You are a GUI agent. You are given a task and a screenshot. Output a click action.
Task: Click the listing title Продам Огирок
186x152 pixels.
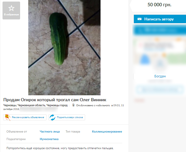(x=55, y=100)
